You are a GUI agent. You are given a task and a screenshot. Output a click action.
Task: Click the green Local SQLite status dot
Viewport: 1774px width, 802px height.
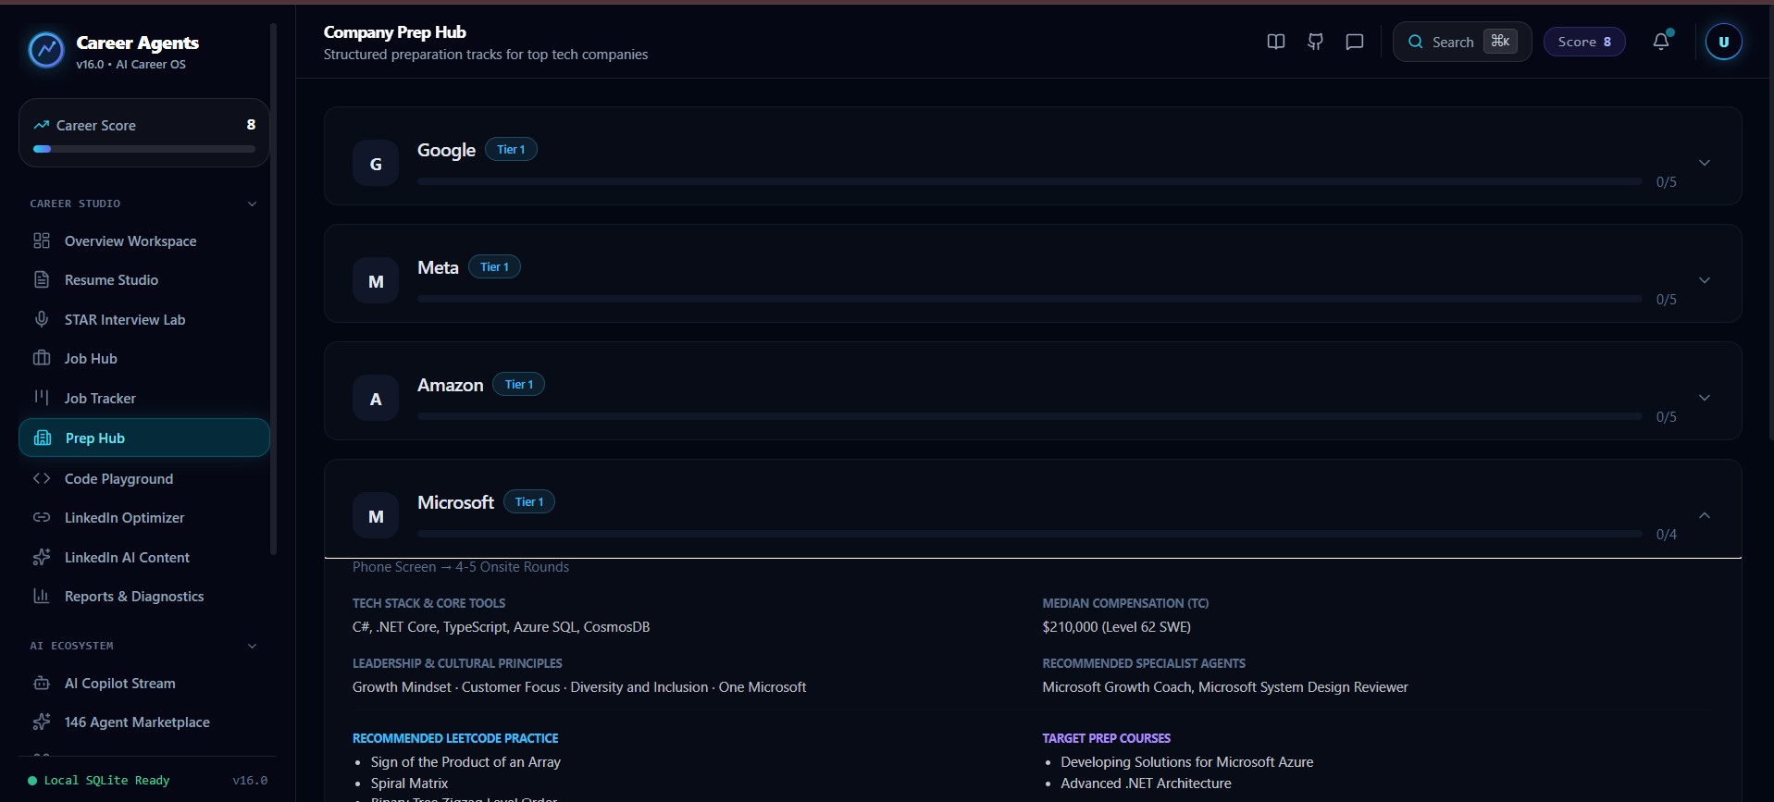[x=32, y=781]
